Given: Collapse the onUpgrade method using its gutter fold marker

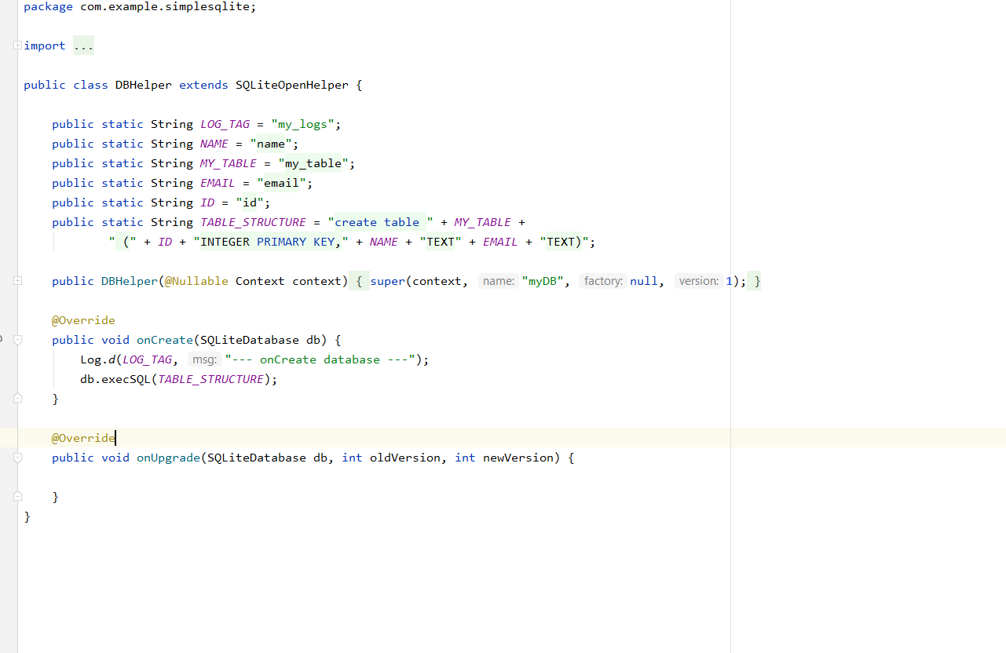Looking at the screenshot, I should point(17,458).
